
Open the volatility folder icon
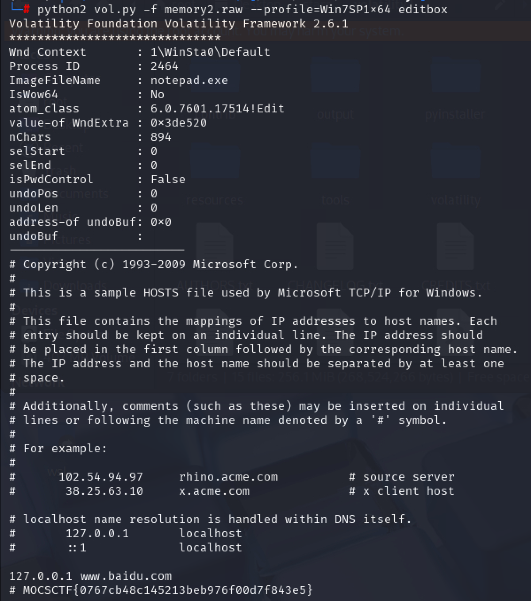coord(455,164)
